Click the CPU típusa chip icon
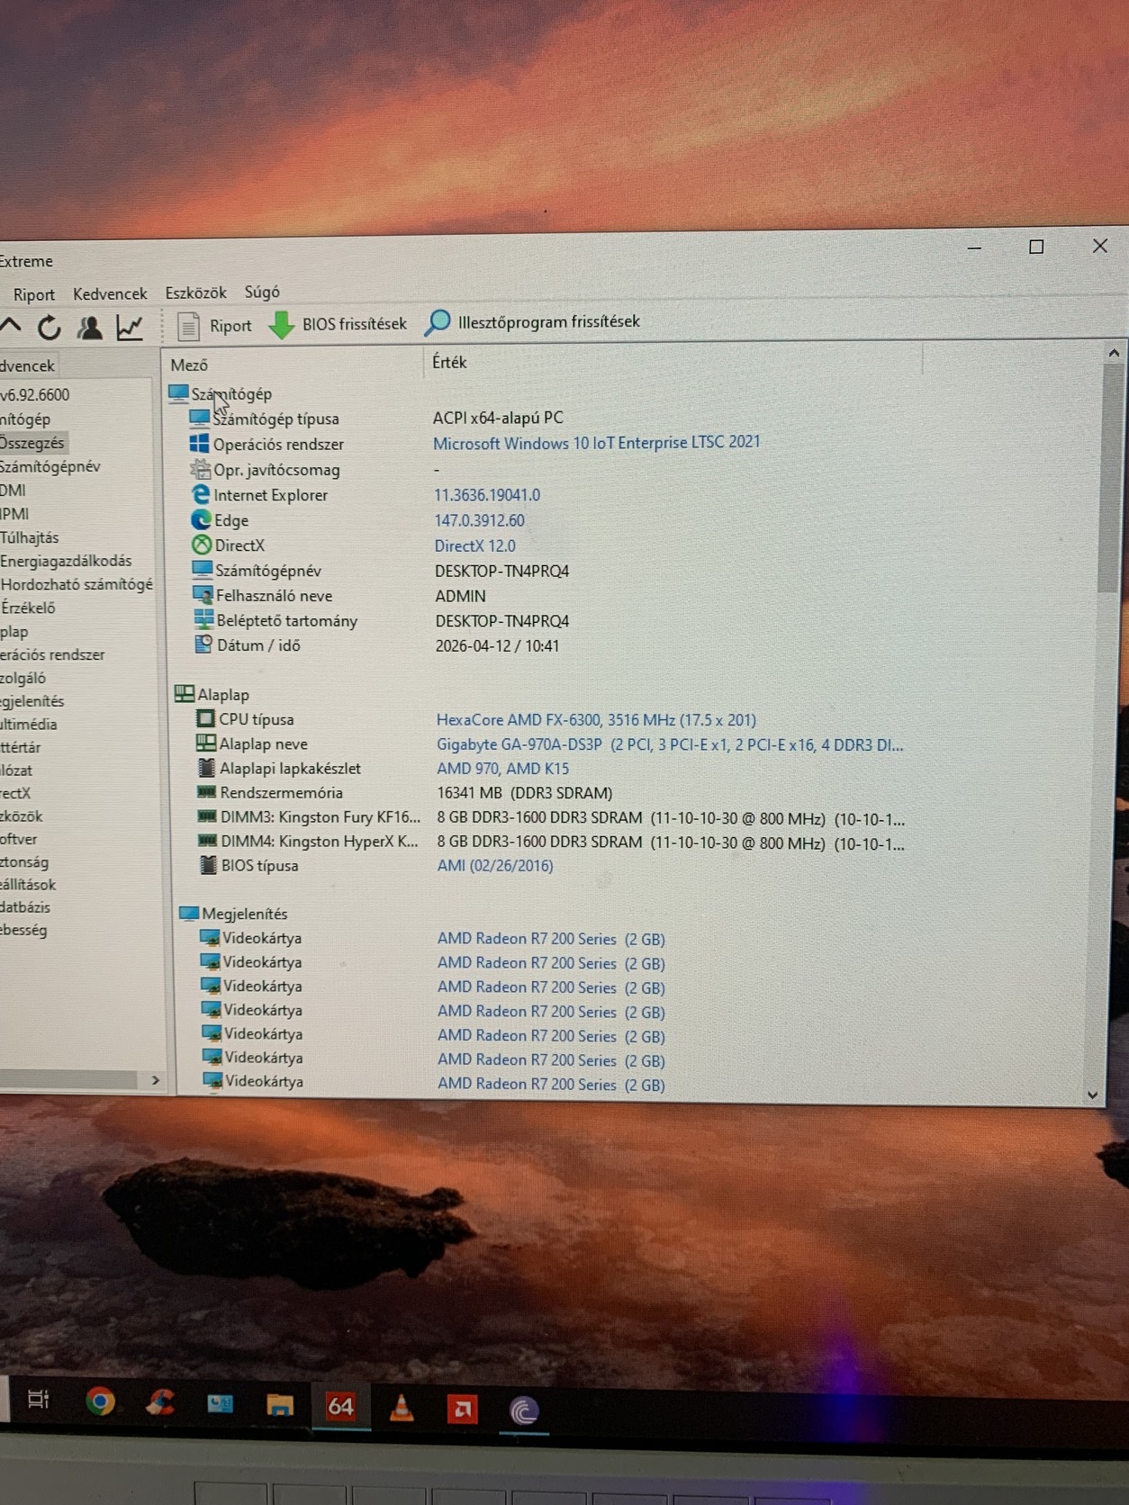Viewport: 1129px width, 1505px height. [205, 718]
